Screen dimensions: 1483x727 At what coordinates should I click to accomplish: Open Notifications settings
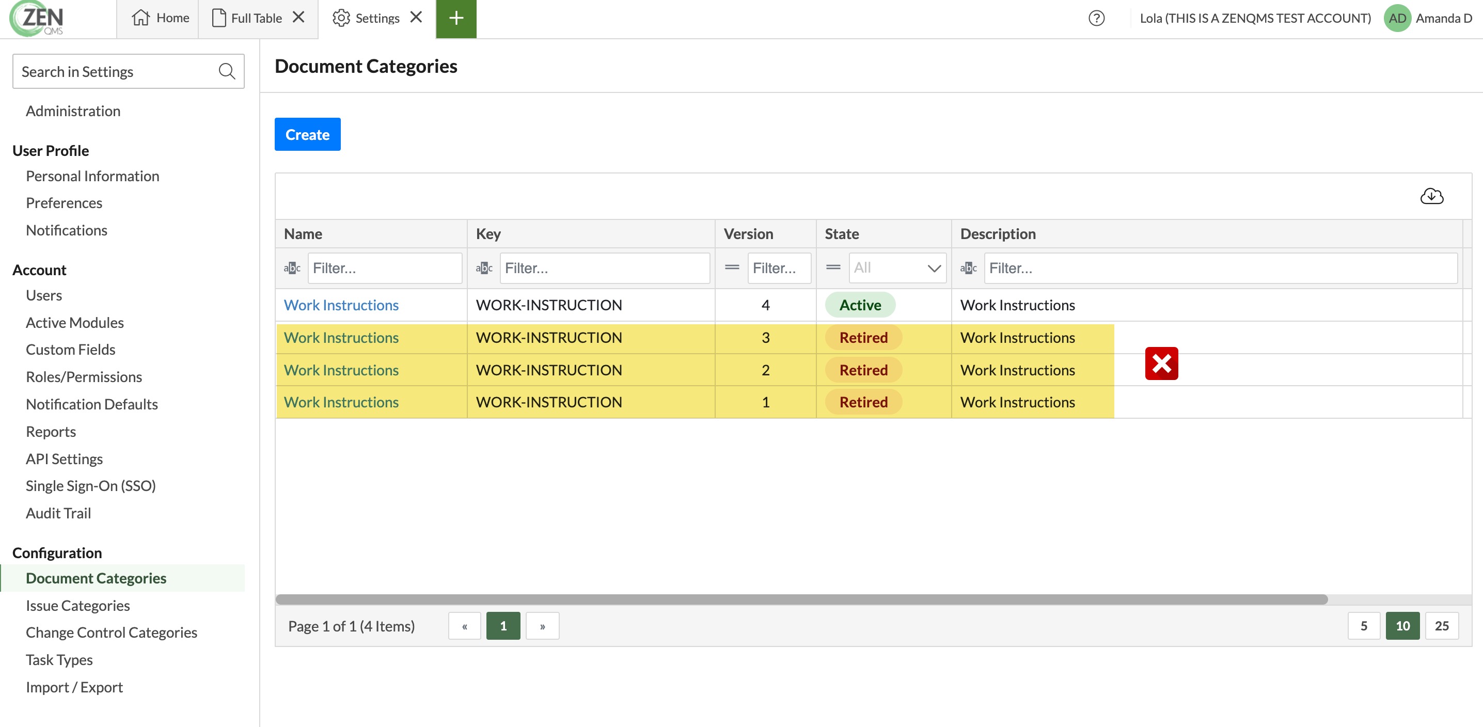point(67,230)
